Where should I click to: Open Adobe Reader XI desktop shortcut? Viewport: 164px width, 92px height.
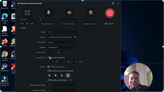coord(5,31)
